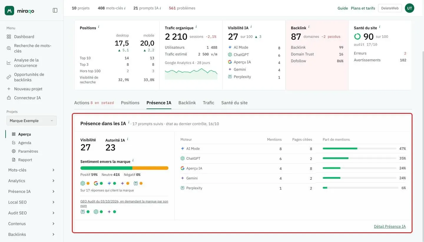The height and width of the screenshot is (242, 424).
Task: Click info icon next to Santé du site card title
Action: click(380, 27)
